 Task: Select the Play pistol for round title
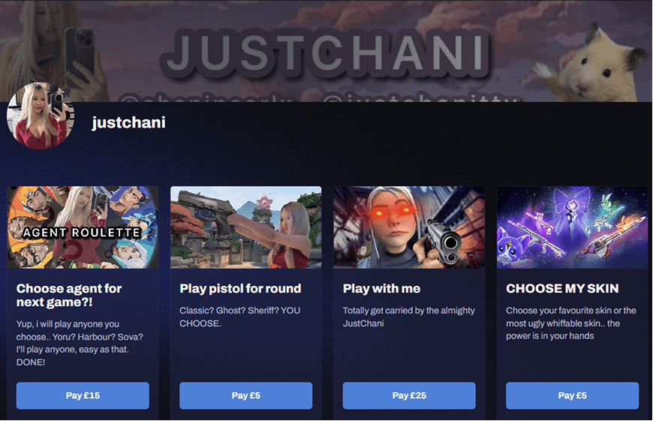pyautogui.click(x=240, y=288)
